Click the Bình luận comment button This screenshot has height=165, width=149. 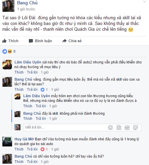coord(40,41)
